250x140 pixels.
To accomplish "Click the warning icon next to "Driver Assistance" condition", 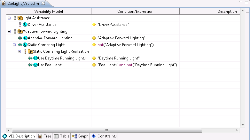I will [x=94, y=25].
